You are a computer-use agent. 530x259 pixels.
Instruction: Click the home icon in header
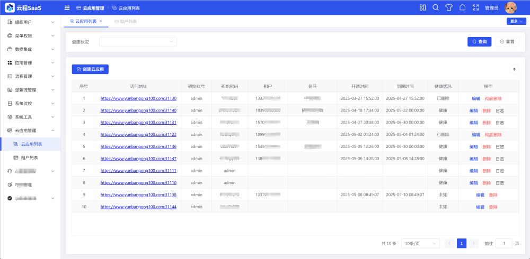pyautogui.click(x=462, y=7)
